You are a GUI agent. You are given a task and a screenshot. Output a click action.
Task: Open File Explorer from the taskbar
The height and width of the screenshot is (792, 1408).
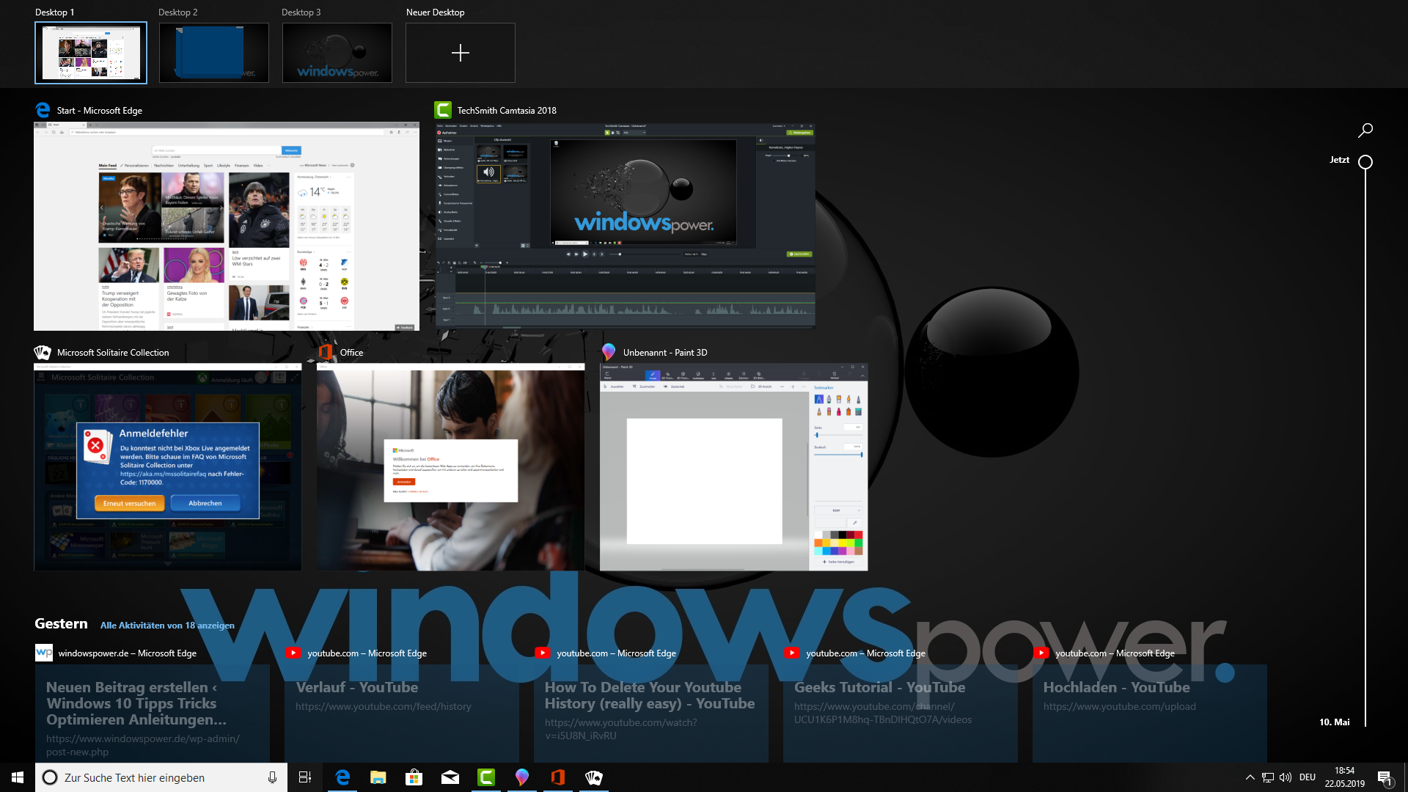(378, 777)
